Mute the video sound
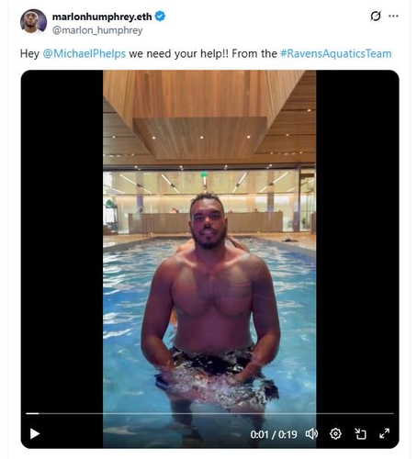The width and height of the screenshot is (417, 459). tap(311, 433)
